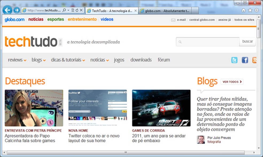Open ENTREVISTA COM PIETRA PRÍNCIPE heading
Screen dimensions: 263x157
tap(33, 130)
